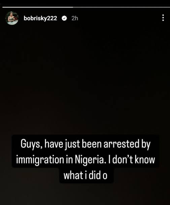This screenshot has width=170, height=205.
Task: Click the 2h story timestamp
Action: tap(75, 18)
